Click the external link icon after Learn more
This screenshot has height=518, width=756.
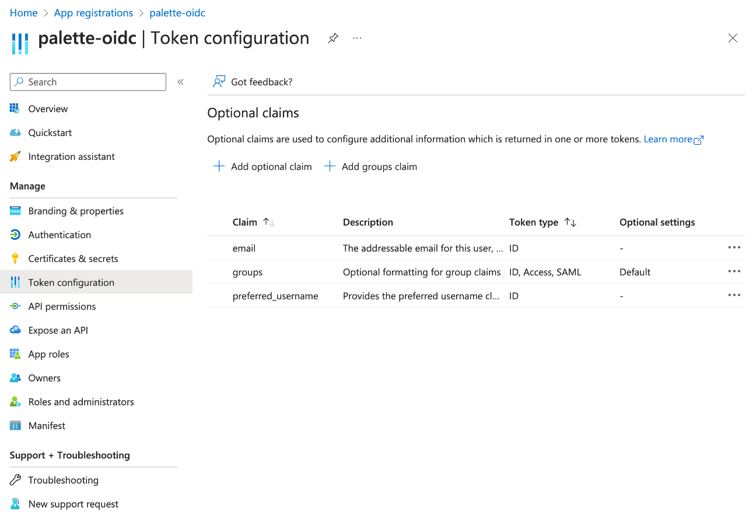tap(698, 140)
